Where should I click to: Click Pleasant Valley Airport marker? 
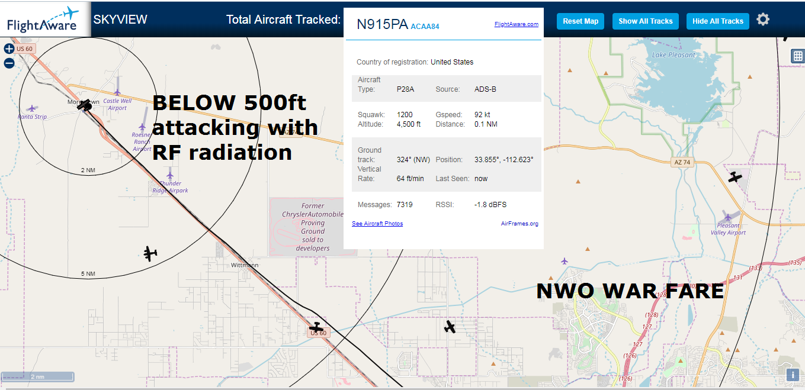point(728,217)
